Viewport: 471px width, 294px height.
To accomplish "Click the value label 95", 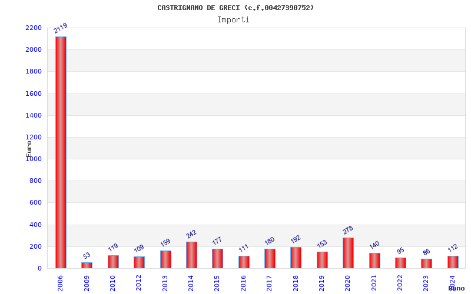I will pyautogui.click(x=400, y=251).
